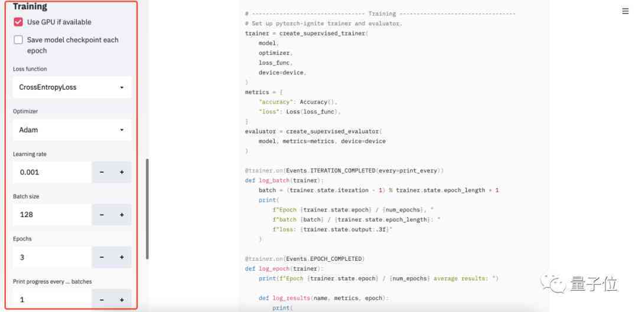The image size is (638, 312).
Task: Focus the Print progress every batches field
Action: coord(52,300)
